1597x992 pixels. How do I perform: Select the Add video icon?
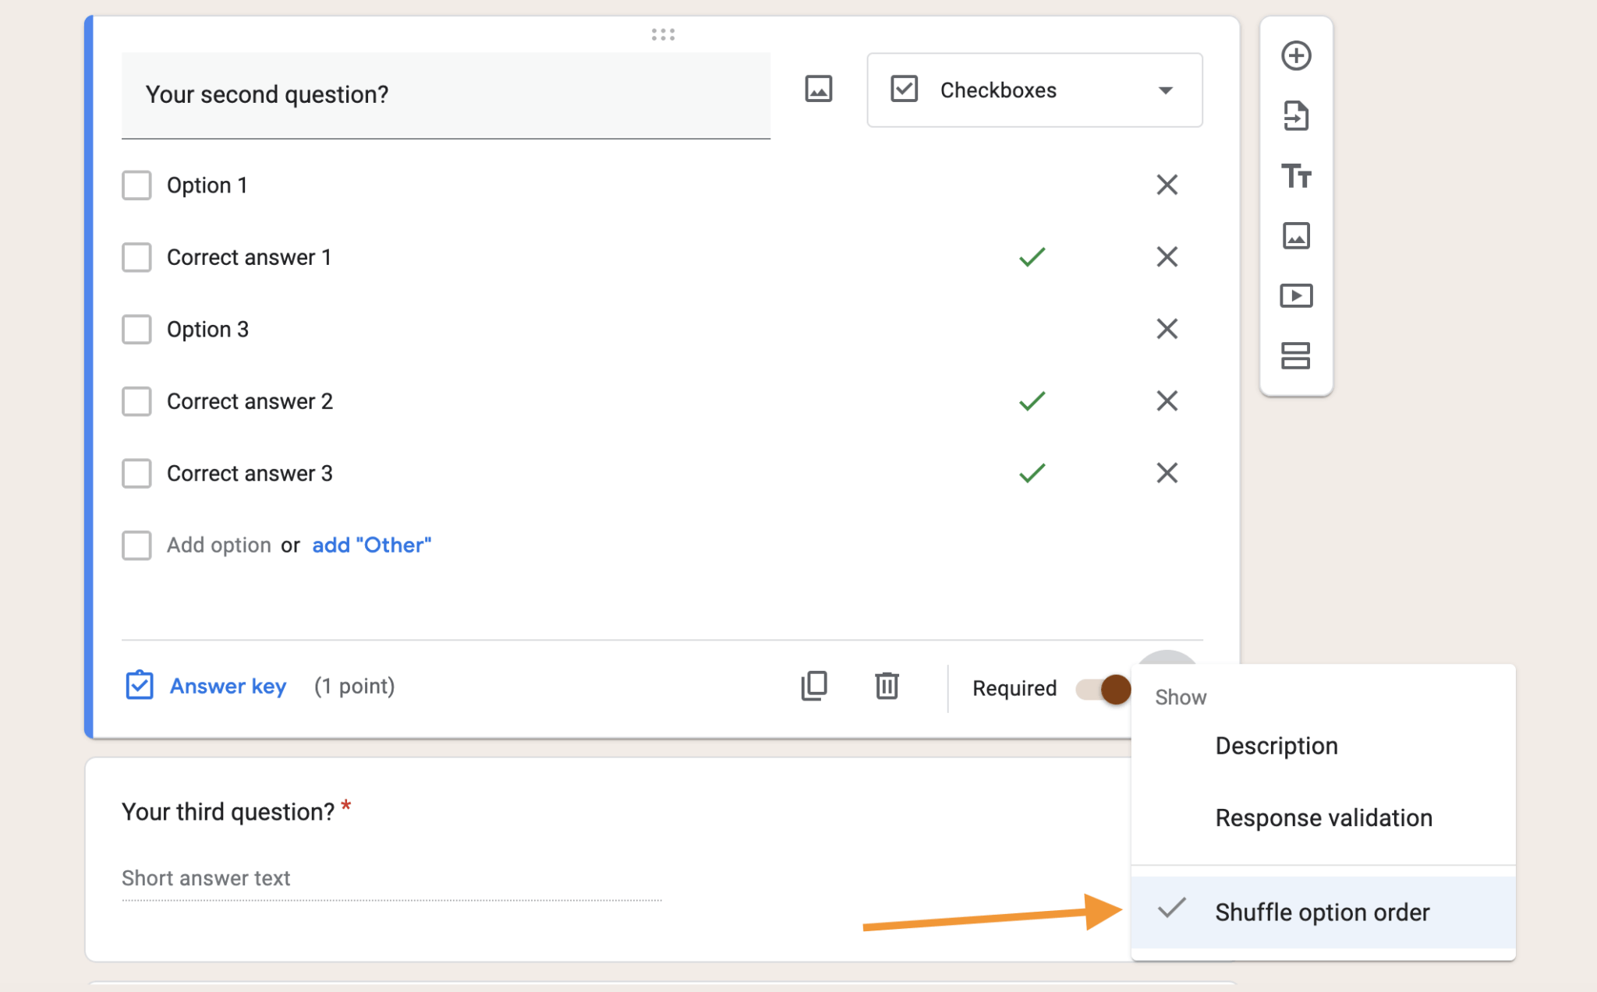tap(1296, 296)
